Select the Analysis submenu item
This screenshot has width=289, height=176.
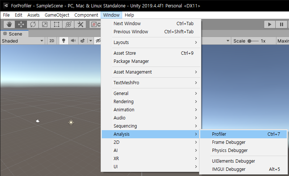(x=151, y=134)
